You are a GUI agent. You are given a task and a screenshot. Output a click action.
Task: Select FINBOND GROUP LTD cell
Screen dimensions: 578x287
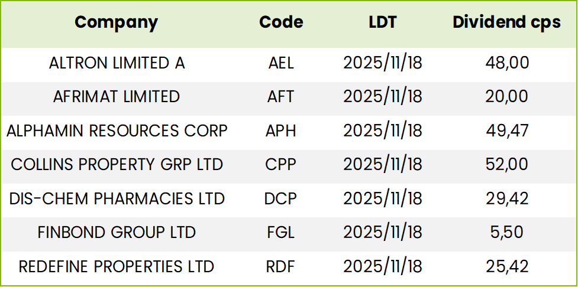[x=117, y=233]
